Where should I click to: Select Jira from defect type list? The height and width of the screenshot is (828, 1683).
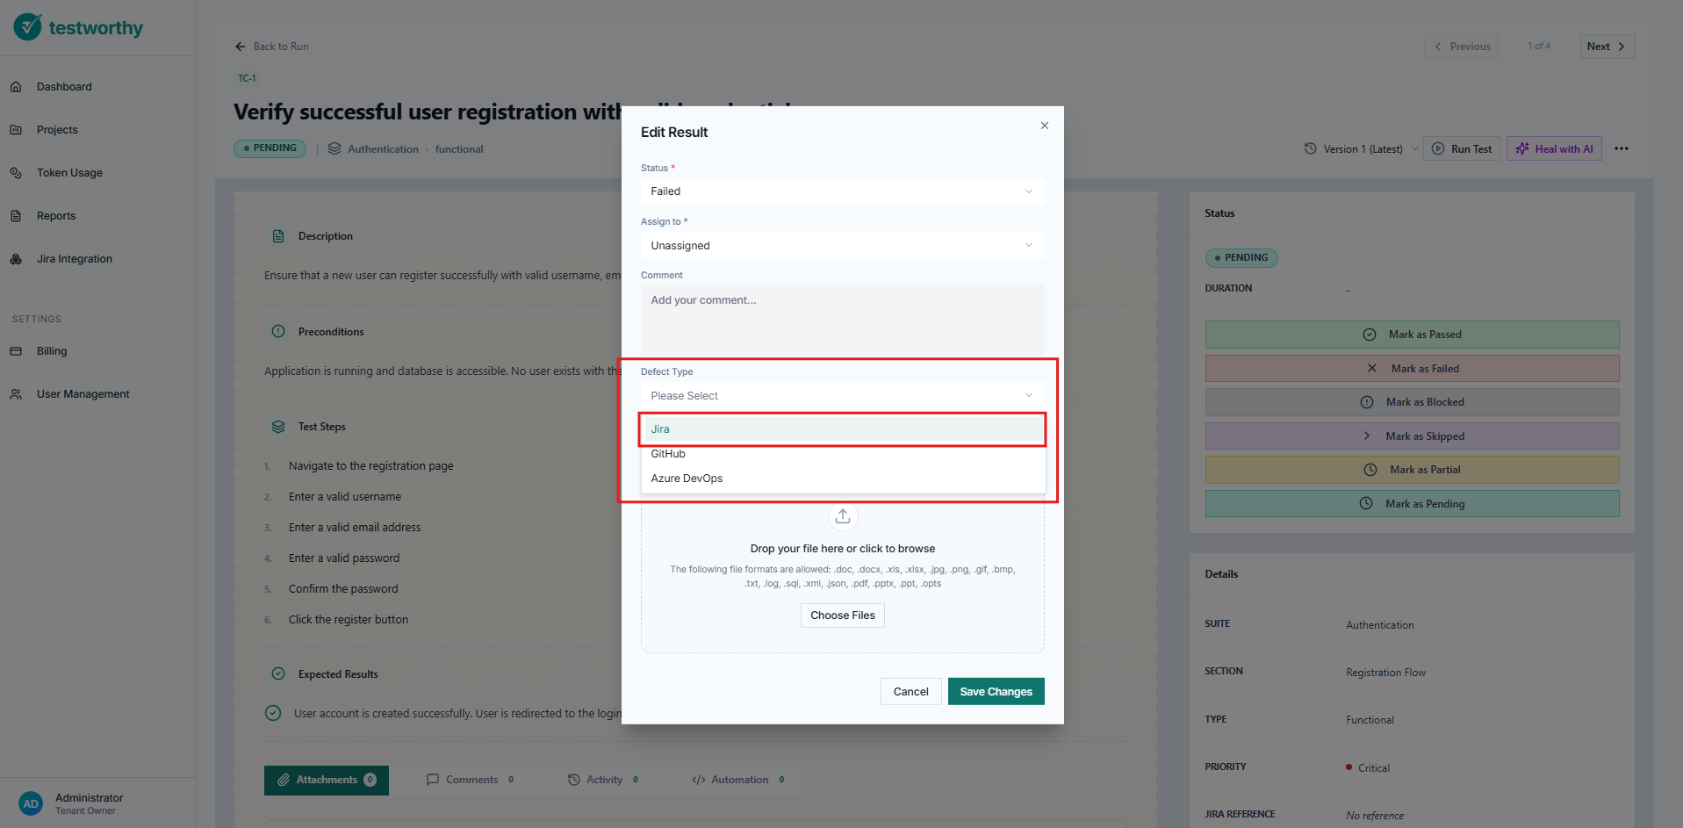pos(843,429)
